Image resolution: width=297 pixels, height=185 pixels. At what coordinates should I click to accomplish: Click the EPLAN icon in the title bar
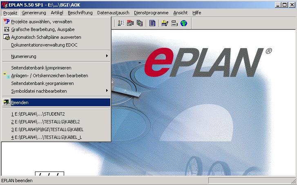tap(4, 5)
